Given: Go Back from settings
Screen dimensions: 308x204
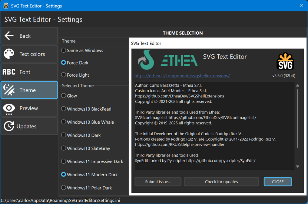Looking at the screenshot, I should click(29, 36).
